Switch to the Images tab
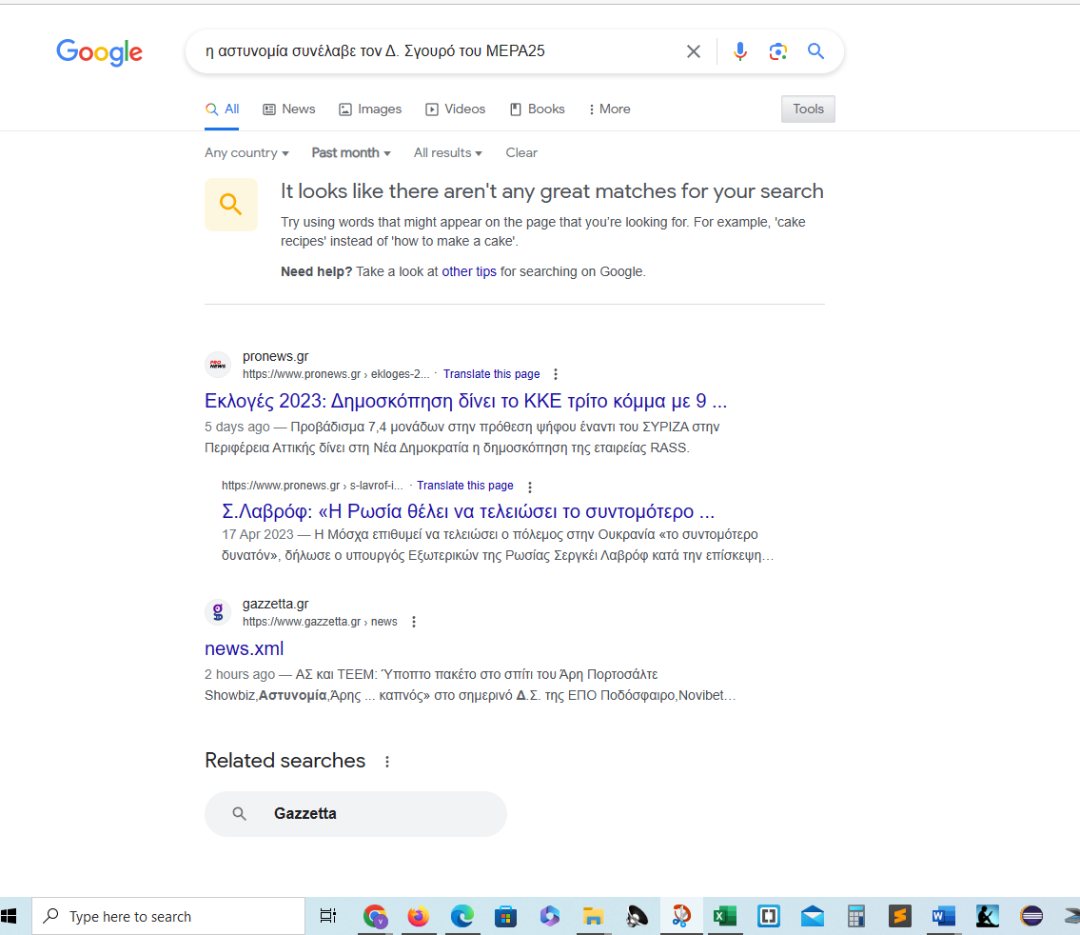 (370, 109)
